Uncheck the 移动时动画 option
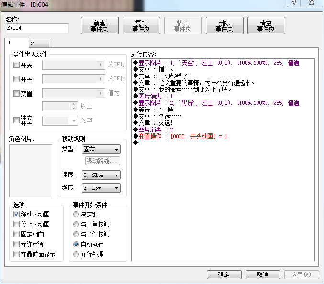324x284 pixels. (16, 214)
